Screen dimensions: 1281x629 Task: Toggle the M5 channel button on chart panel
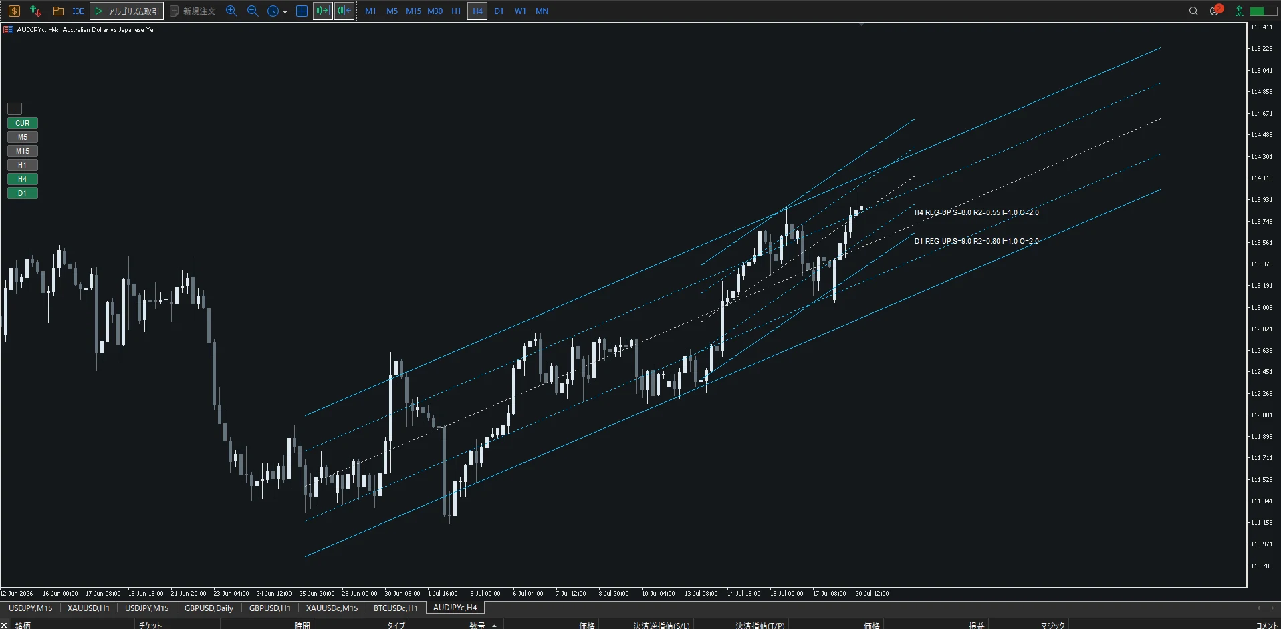click(23, 137)
